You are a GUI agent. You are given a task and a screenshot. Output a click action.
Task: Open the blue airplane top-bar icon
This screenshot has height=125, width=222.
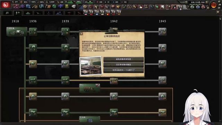tap(60, 6)
